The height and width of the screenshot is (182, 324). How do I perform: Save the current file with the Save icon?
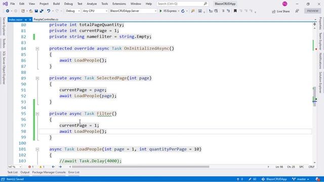36,11
